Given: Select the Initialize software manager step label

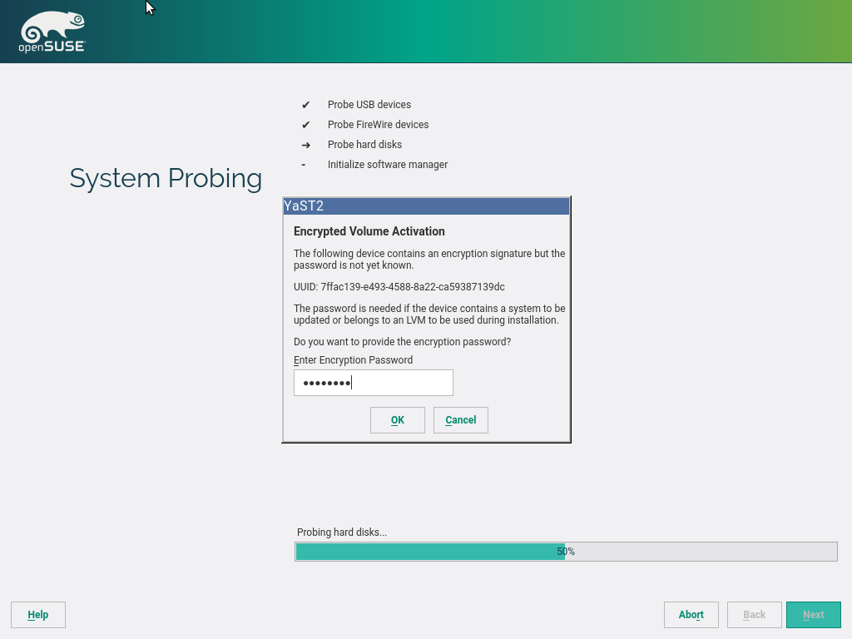Looking at the screenshot, I should 388,165.
